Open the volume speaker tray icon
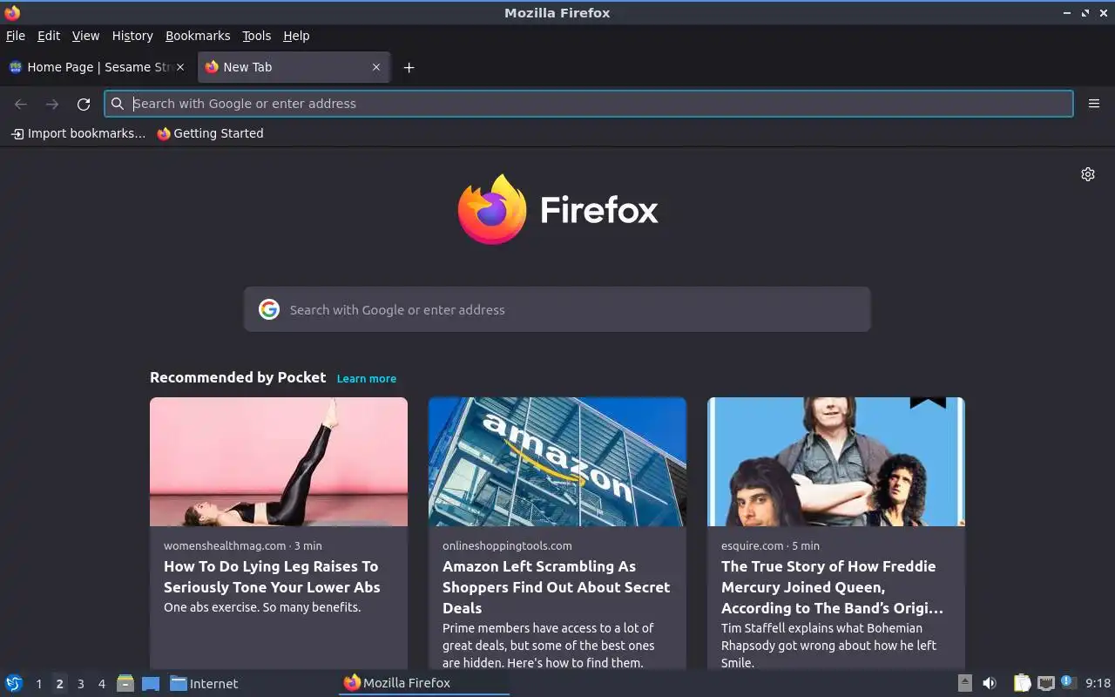The width and height of the screenshot is (1115, 697). click(990, 683)
